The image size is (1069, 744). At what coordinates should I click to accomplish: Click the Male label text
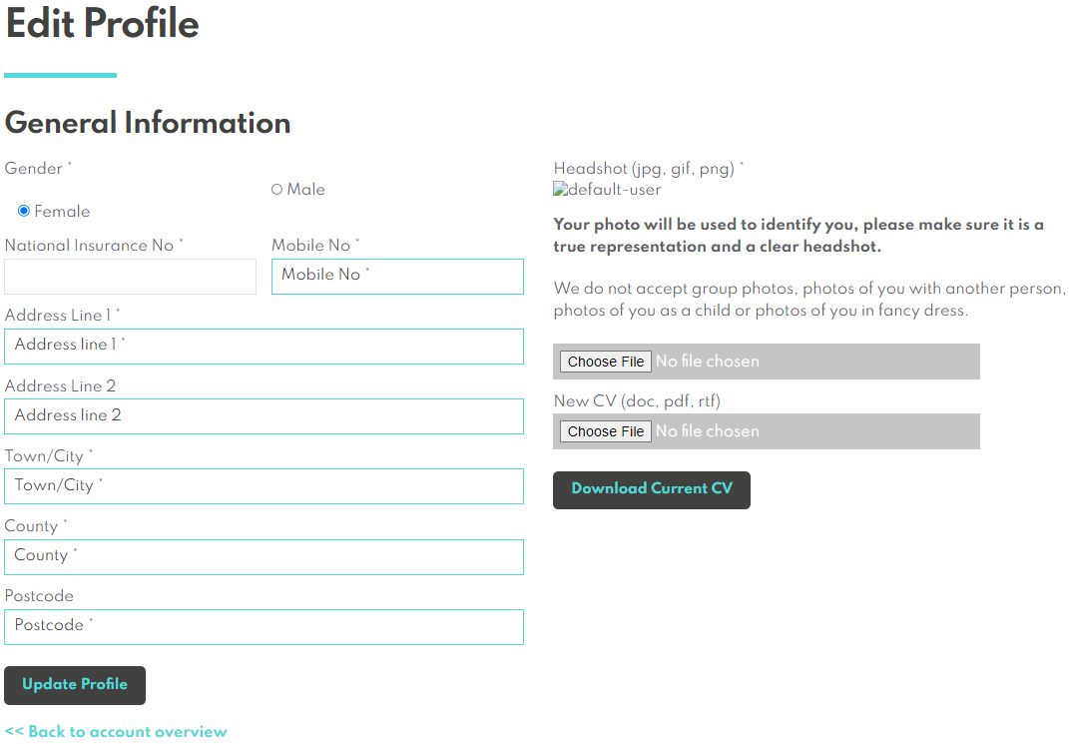306,190
